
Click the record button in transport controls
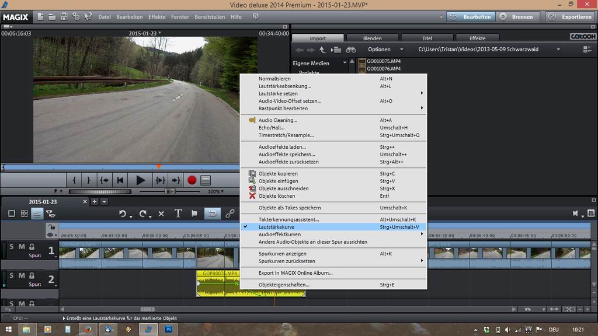pyautogui.click(x=192, y=180)
